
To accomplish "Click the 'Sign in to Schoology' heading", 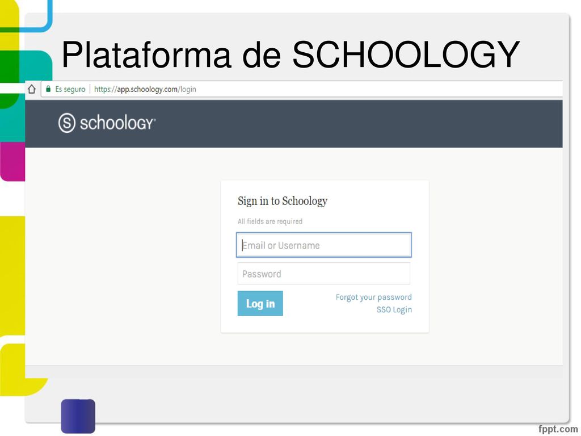I will (x=283, y=201).
